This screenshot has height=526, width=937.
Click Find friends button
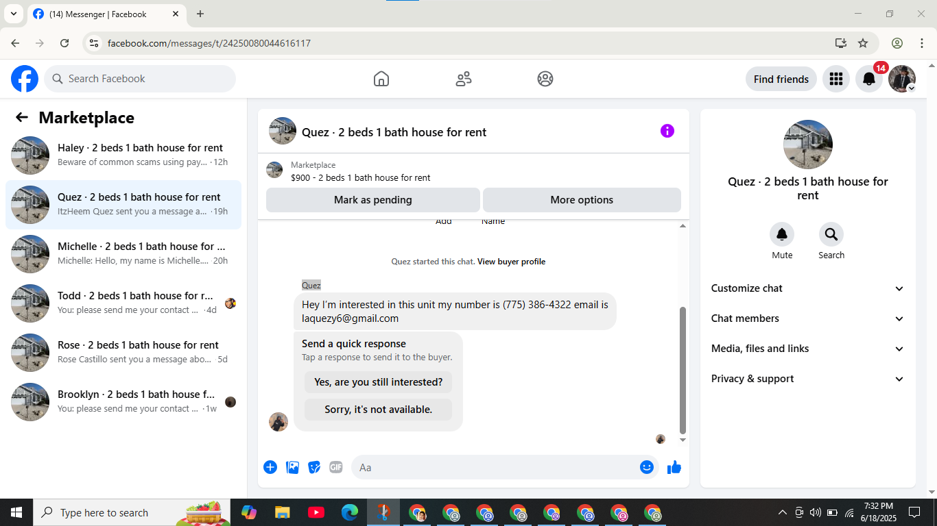point(781,79)
